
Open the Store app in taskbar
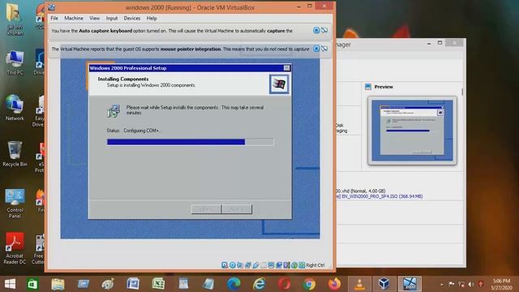32,284
